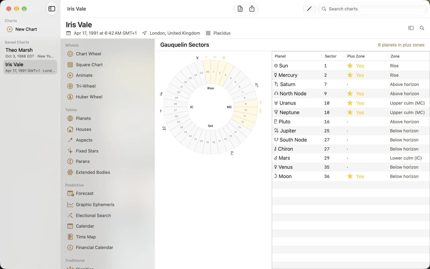
Task: Focus the Search charts field
Action: coord(372,9)
